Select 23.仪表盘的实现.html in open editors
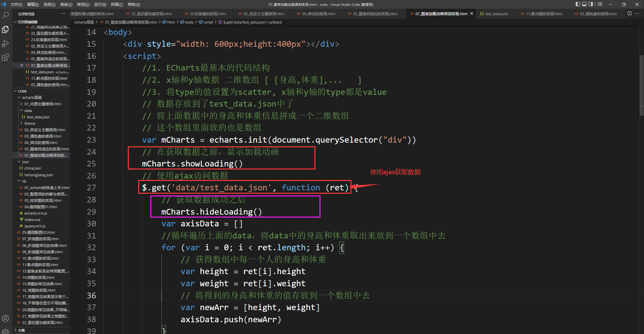Viewport: 644px width, 334px height. (x=49, y=40)
